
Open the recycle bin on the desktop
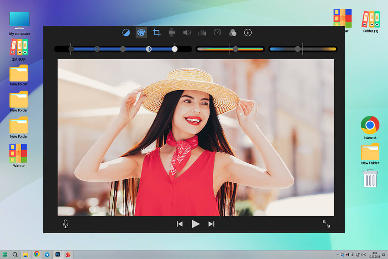(370, 178)
